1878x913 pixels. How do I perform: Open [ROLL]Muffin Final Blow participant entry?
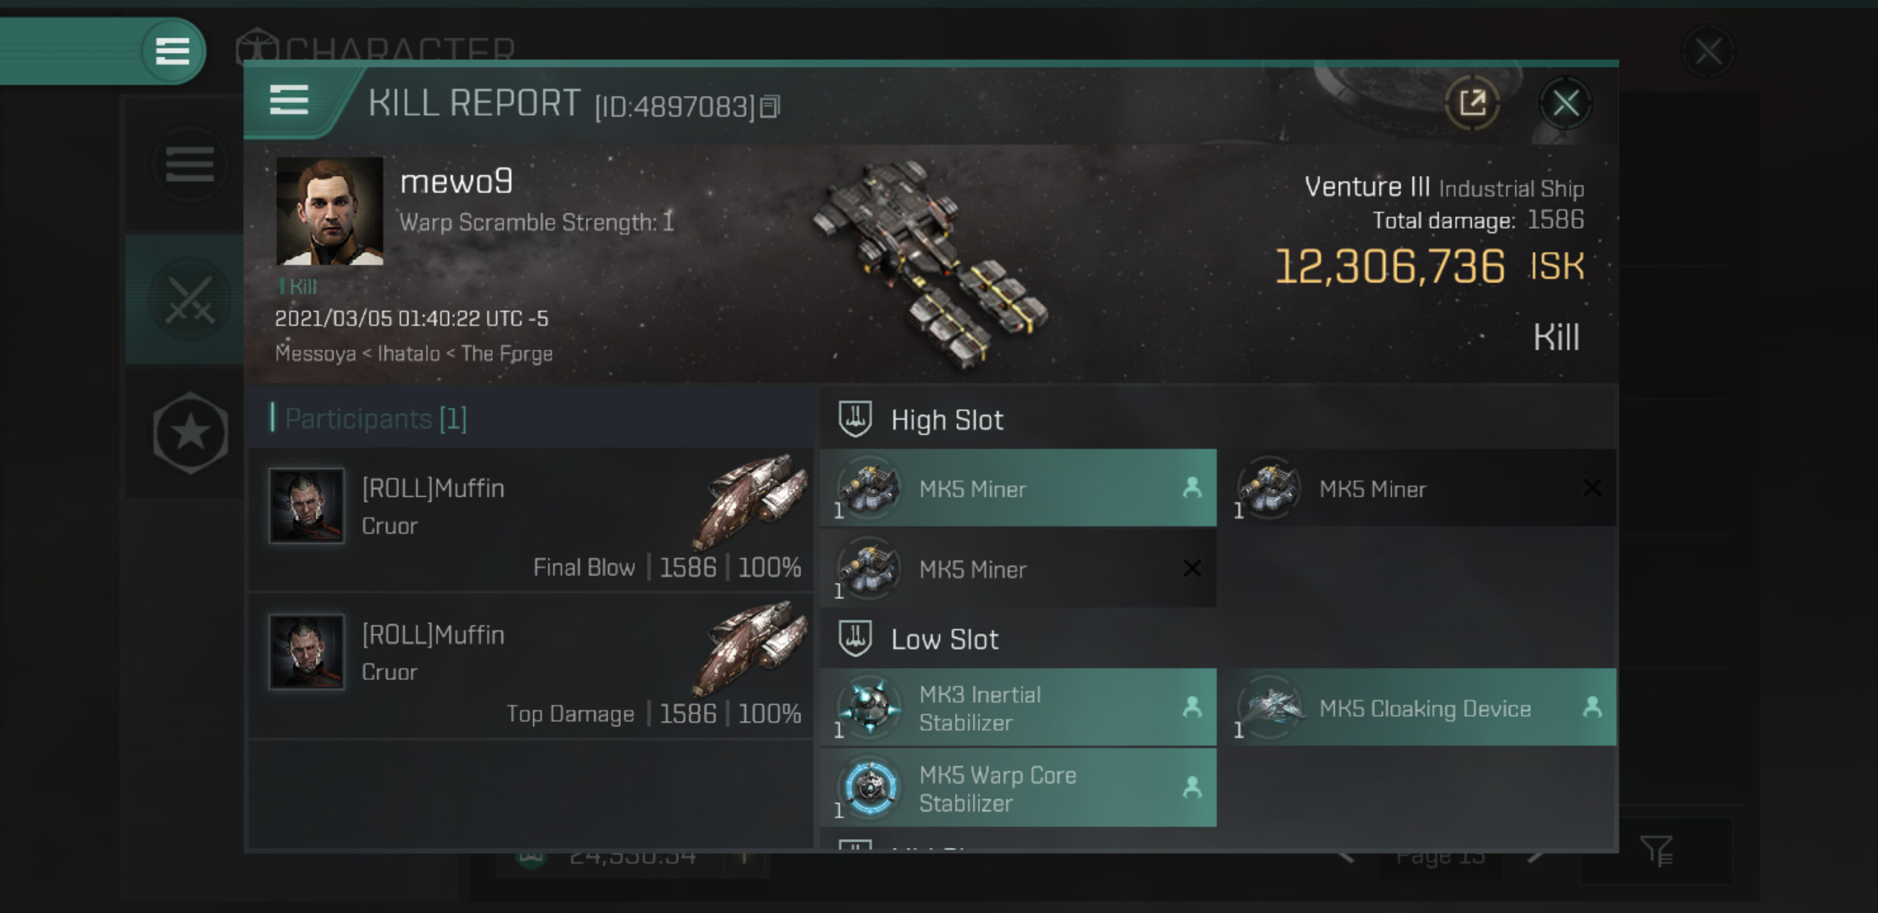[x=531, y=519]
